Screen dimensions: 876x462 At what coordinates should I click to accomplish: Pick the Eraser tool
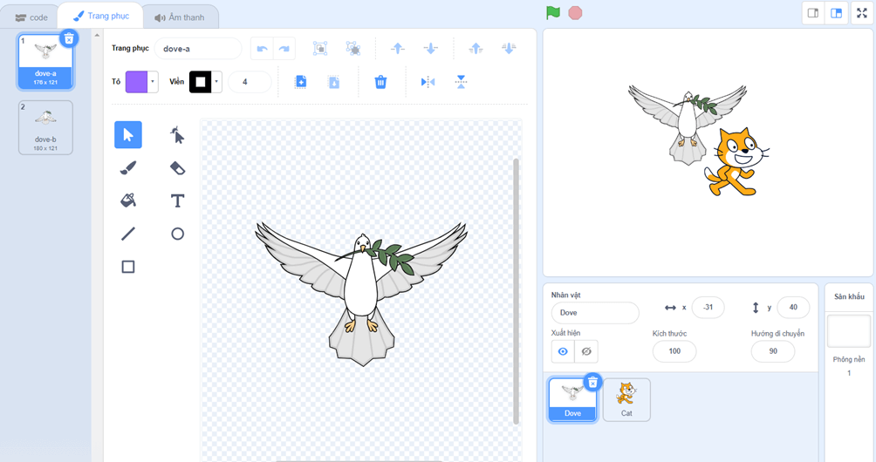pos(177,167)
